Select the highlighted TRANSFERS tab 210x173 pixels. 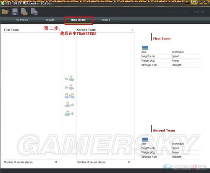78,20
